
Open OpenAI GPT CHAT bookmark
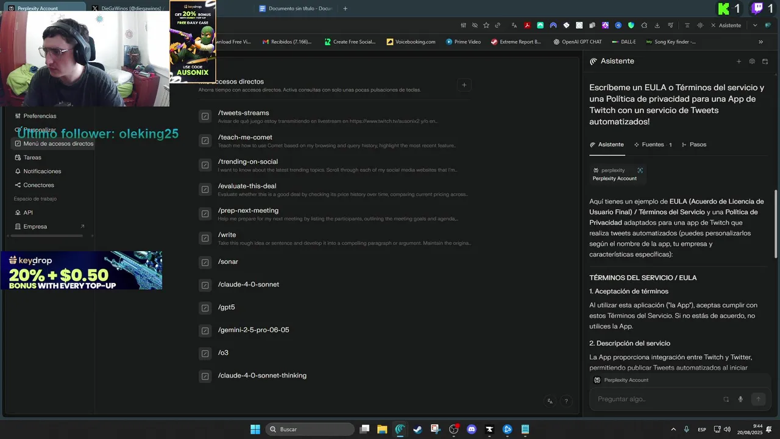click(x=577, y=42)
